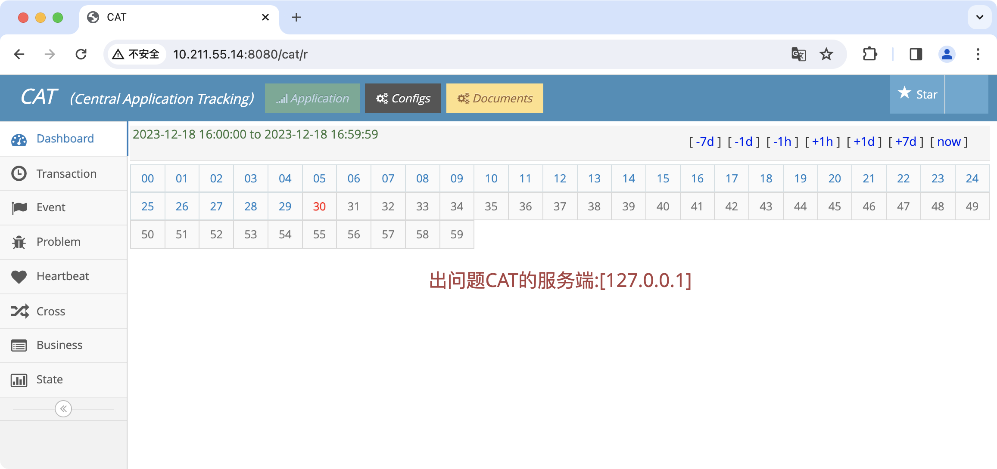Click the translate page icon
The height and width of the screenshot is (469, 997).
click(x=798, y=54)
